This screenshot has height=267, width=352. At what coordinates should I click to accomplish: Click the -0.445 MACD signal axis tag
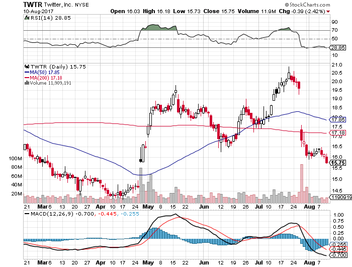coord(338,249)
